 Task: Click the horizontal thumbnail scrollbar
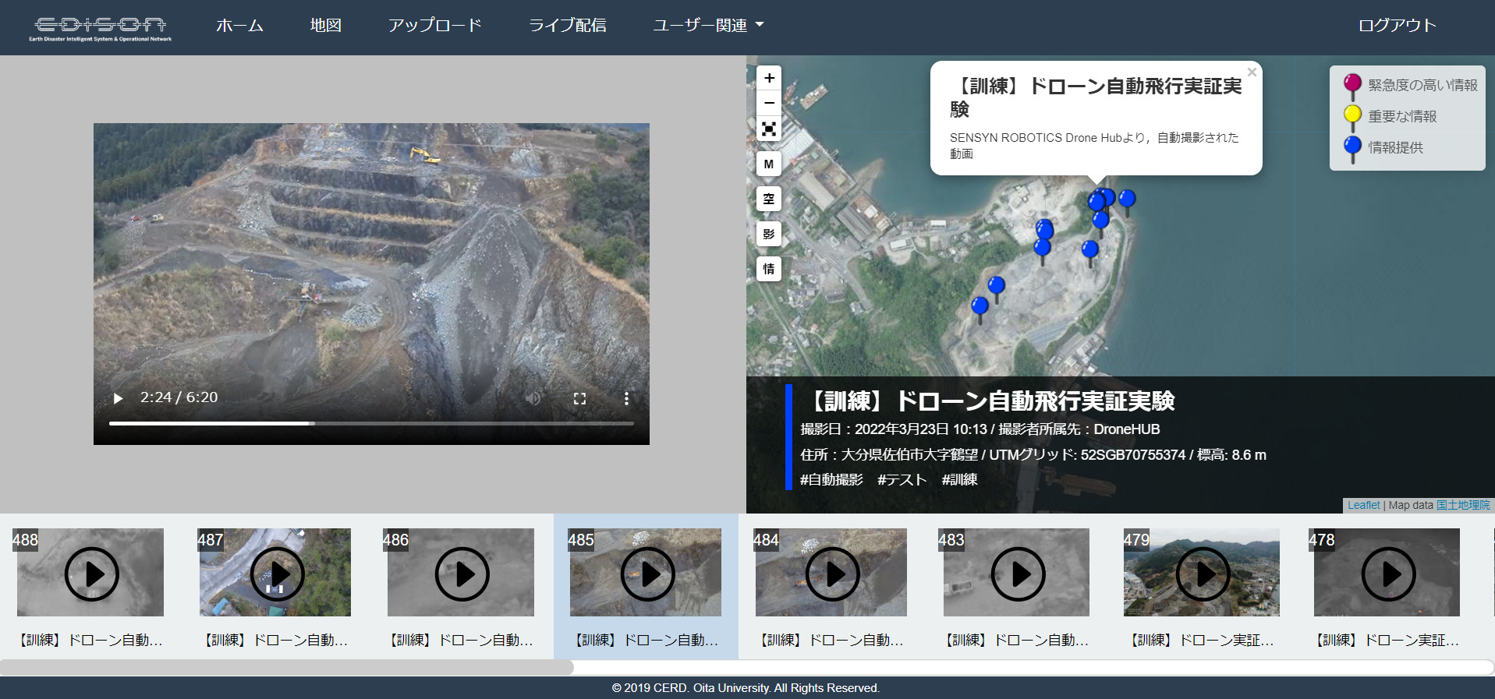pos(287,667)
